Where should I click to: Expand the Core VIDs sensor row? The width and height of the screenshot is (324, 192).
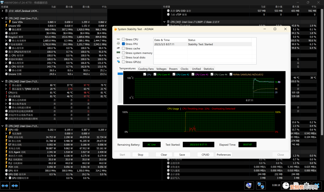tap(6, 22)
